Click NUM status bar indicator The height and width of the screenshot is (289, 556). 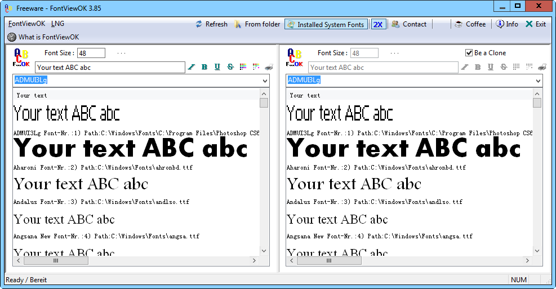coord(518,280)
